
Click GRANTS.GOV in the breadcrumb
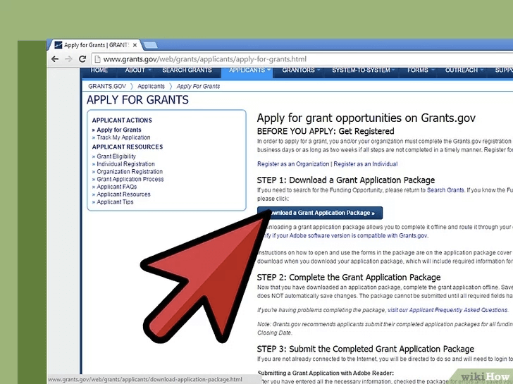[106, 86]
